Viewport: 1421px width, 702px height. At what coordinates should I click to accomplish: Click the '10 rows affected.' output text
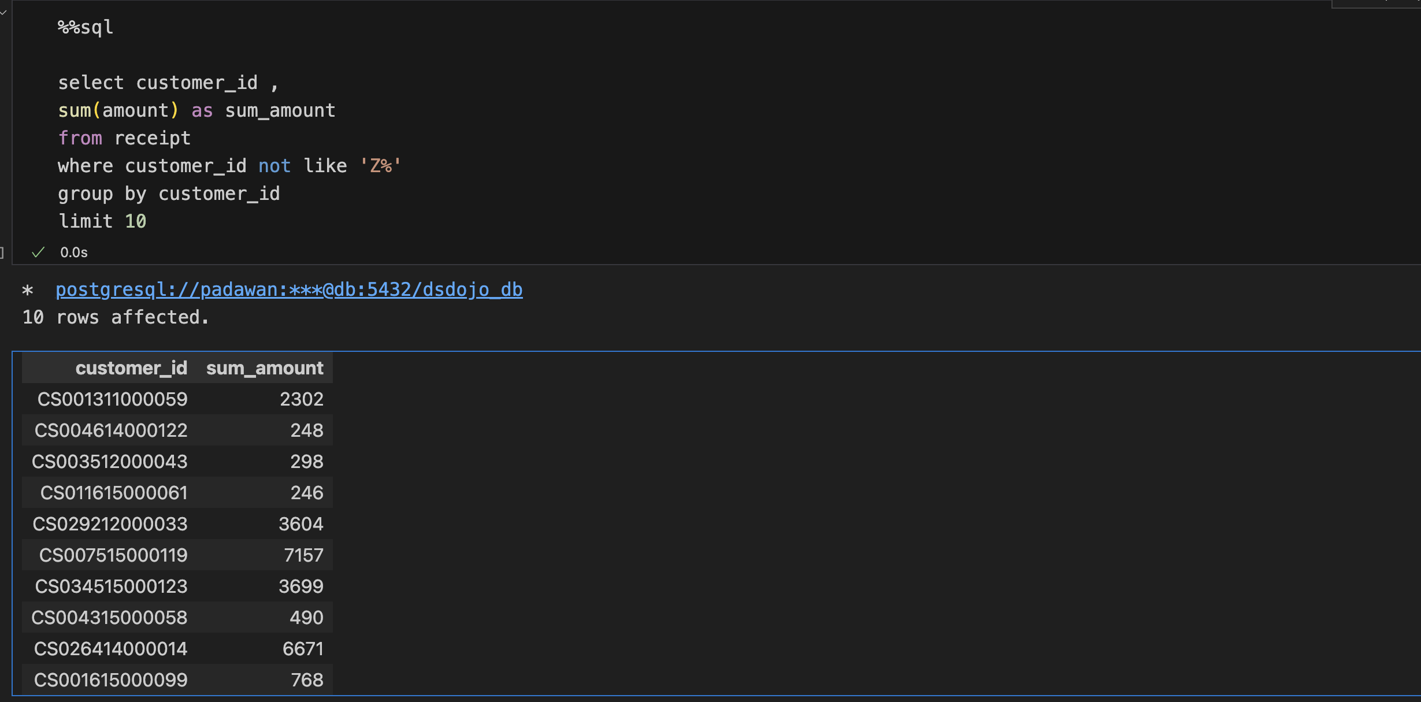pyautogui.click(x=116, y=317)
